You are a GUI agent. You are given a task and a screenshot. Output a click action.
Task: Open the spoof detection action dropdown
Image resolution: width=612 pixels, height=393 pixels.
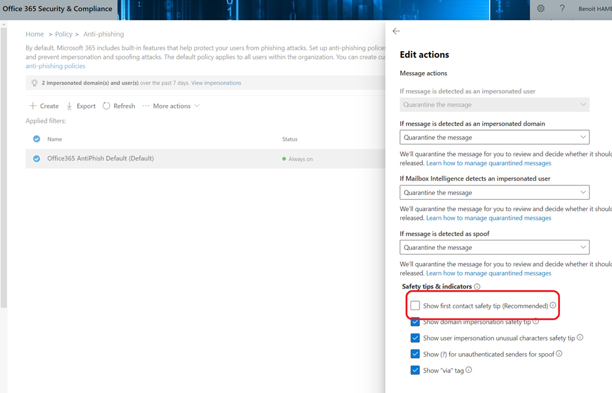point(494,247)
